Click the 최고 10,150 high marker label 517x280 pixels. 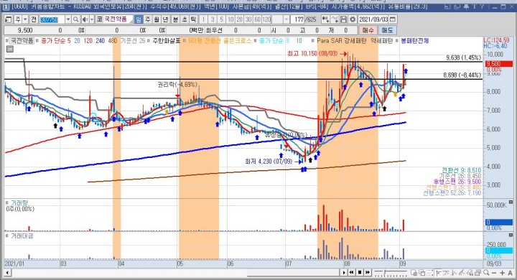(x=312, y=53)
